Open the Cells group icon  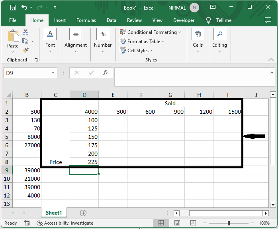pyautogui.click(x=198, y=39)
